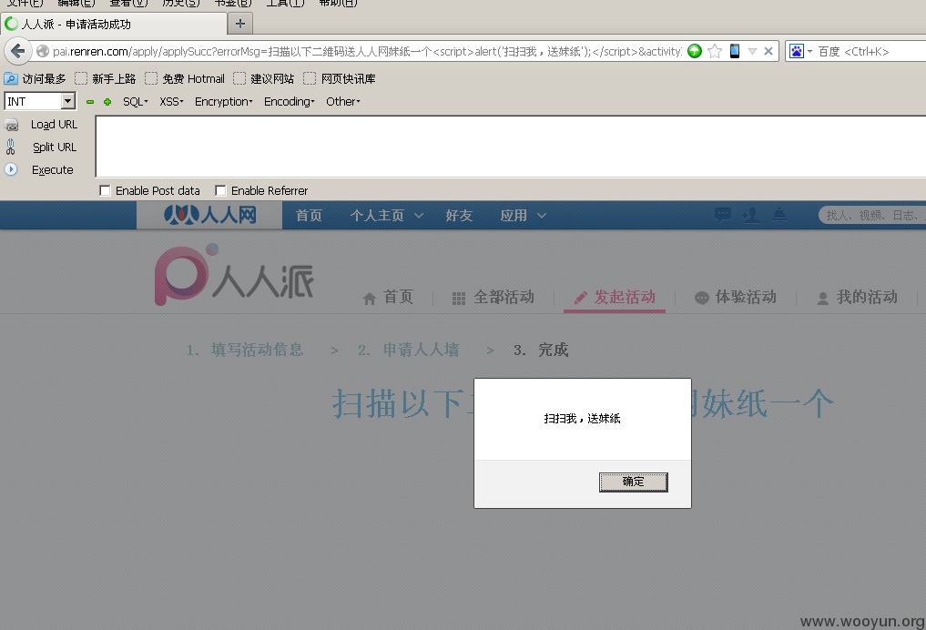Open Baidu search engine selector paw icon
The height and width of the screenshot is (630, 926).
point(797,51)
